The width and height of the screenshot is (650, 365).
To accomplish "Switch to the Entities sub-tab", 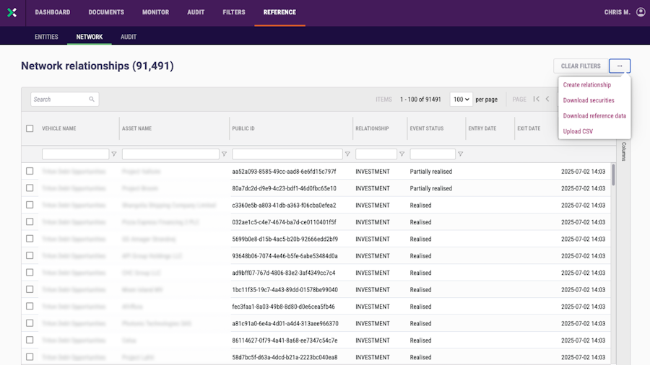I will point(46,37).
